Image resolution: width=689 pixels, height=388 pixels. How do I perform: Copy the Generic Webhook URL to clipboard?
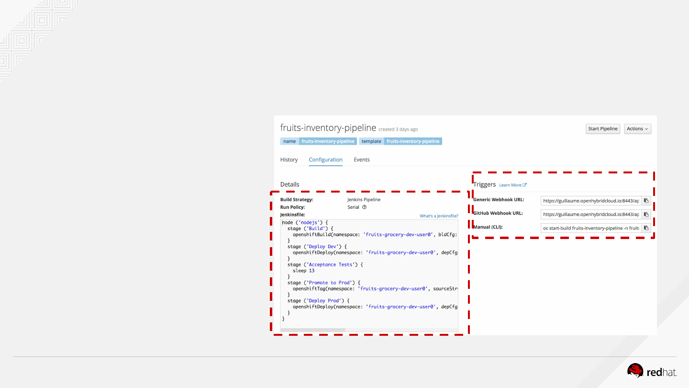646,201
